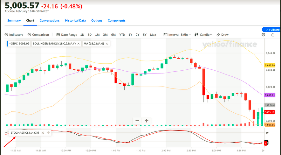The image size is (281, 155).
Task: Set the chart range to 2Y
Action: coord(137,35)
